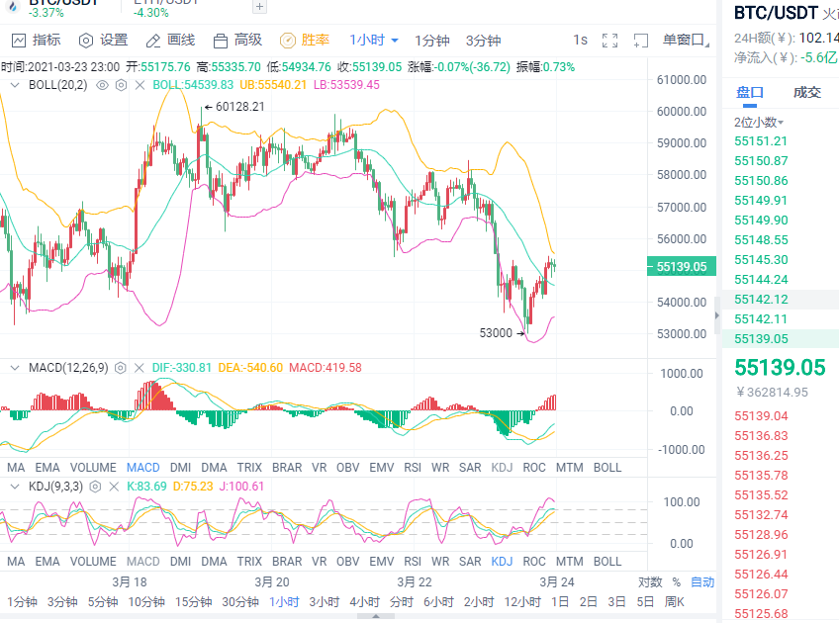839x623 pixels.
Task: Open the BOLL indicator settings gear
Action: pos(119,85)
